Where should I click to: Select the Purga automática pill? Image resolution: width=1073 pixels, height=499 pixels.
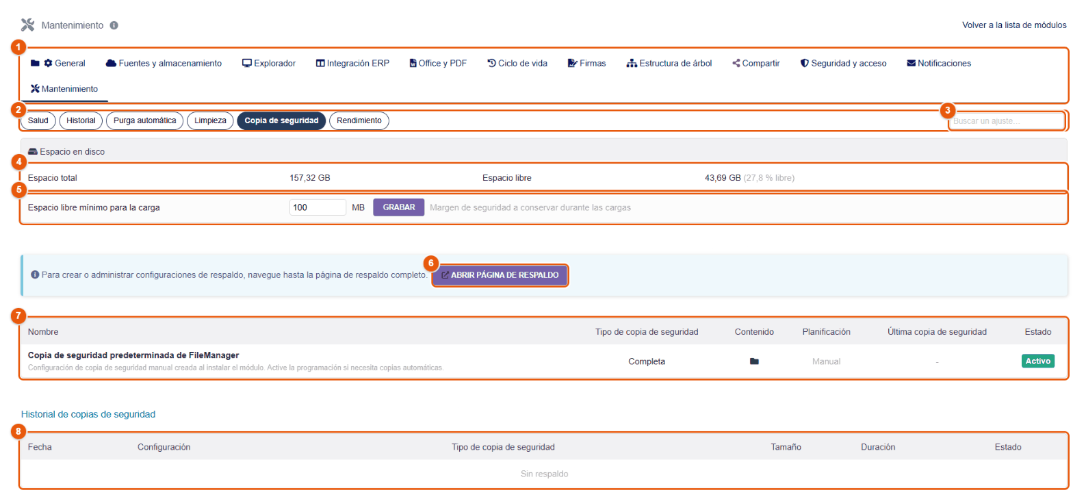pyautogui.click(x=144, y=120)
